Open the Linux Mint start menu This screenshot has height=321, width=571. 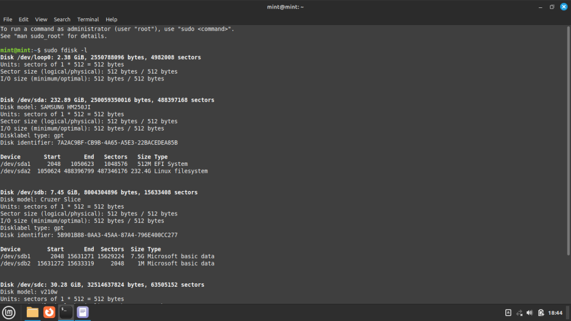9,312
